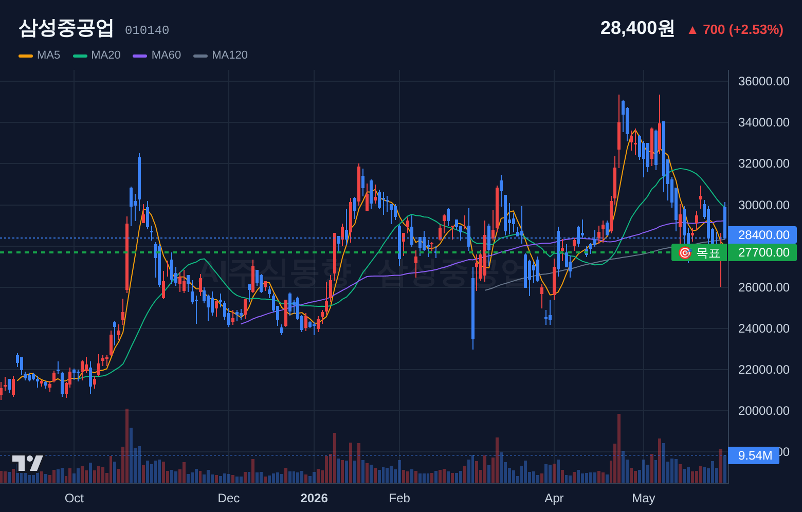Click the 36000.00 price axis label
Image resolution: width=802 pixels, height=512 pixels.
point(764,81)
